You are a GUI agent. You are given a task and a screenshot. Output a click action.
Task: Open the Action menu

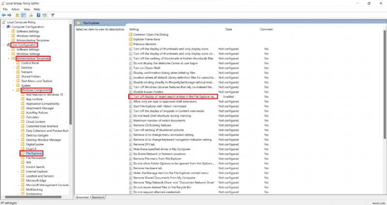pos(15,9)
